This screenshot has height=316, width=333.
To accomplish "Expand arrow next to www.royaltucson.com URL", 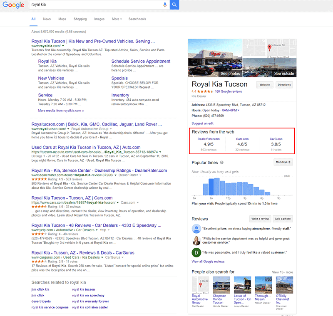I will point(68,129).
